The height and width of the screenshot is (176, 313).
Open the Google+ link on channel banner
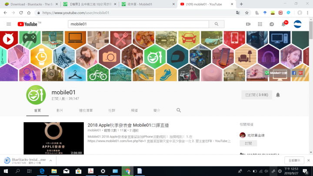pyautogui.click(x=301, y=73)
